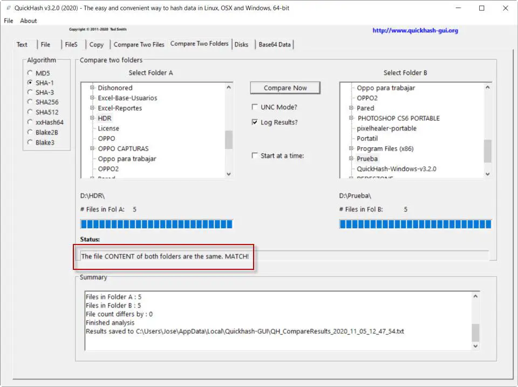Viewport: 518px width, 387px height.
Task: Click the D:\HDR\ path label
Action: point(92,195)
